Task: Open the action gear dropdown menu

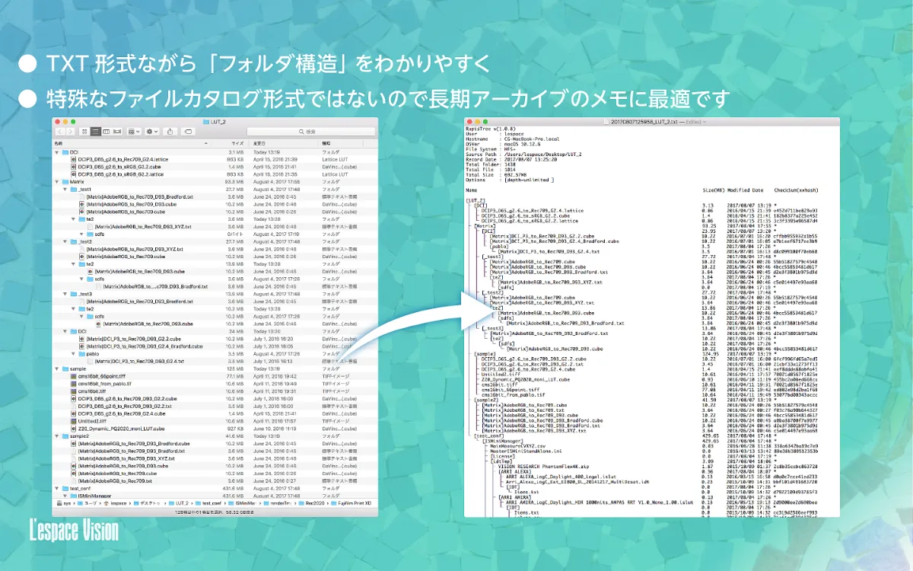Action: point(151,131)
